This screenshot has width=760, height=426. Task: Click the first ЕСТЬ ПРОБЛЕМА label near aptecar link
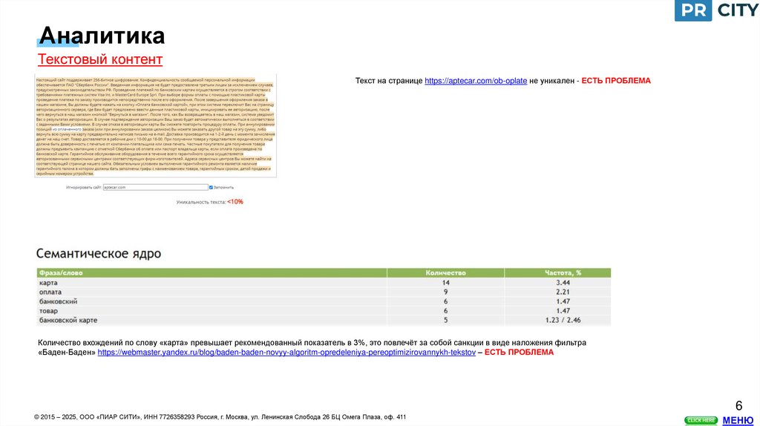[x=616, y=81]
